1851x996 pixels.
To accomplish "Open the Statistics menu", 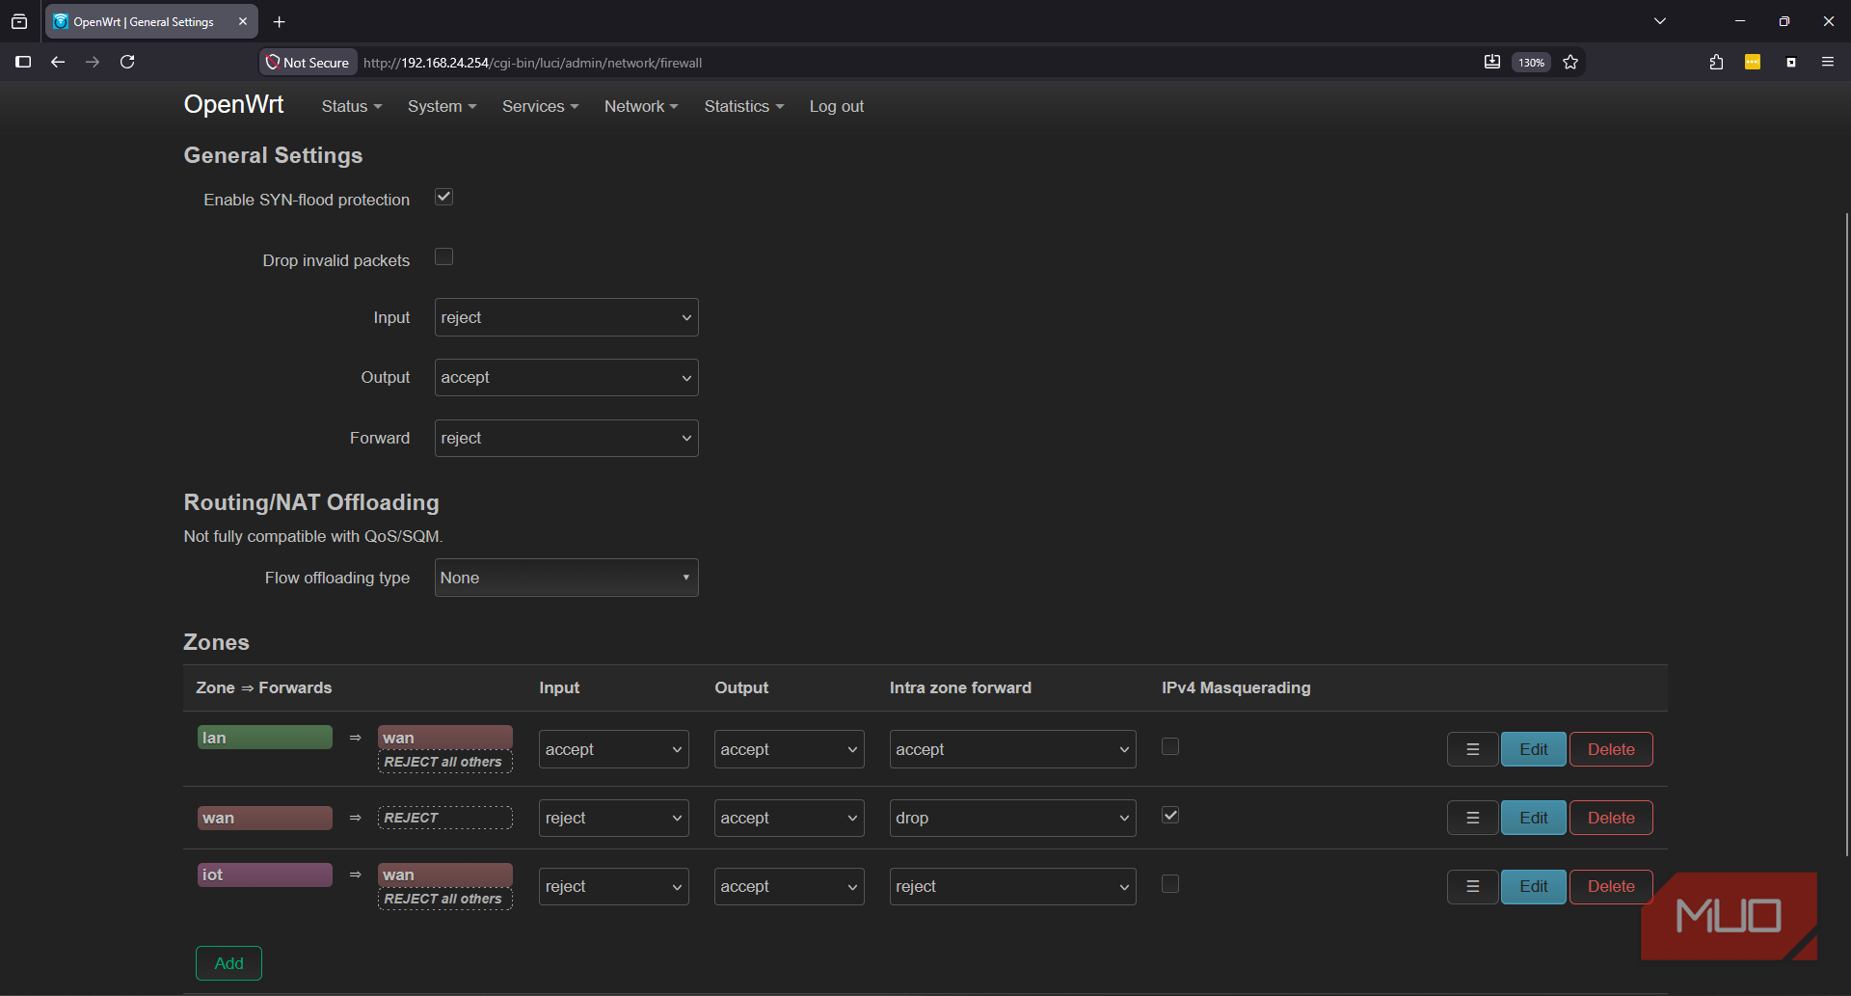I will [x=744, y=106].
